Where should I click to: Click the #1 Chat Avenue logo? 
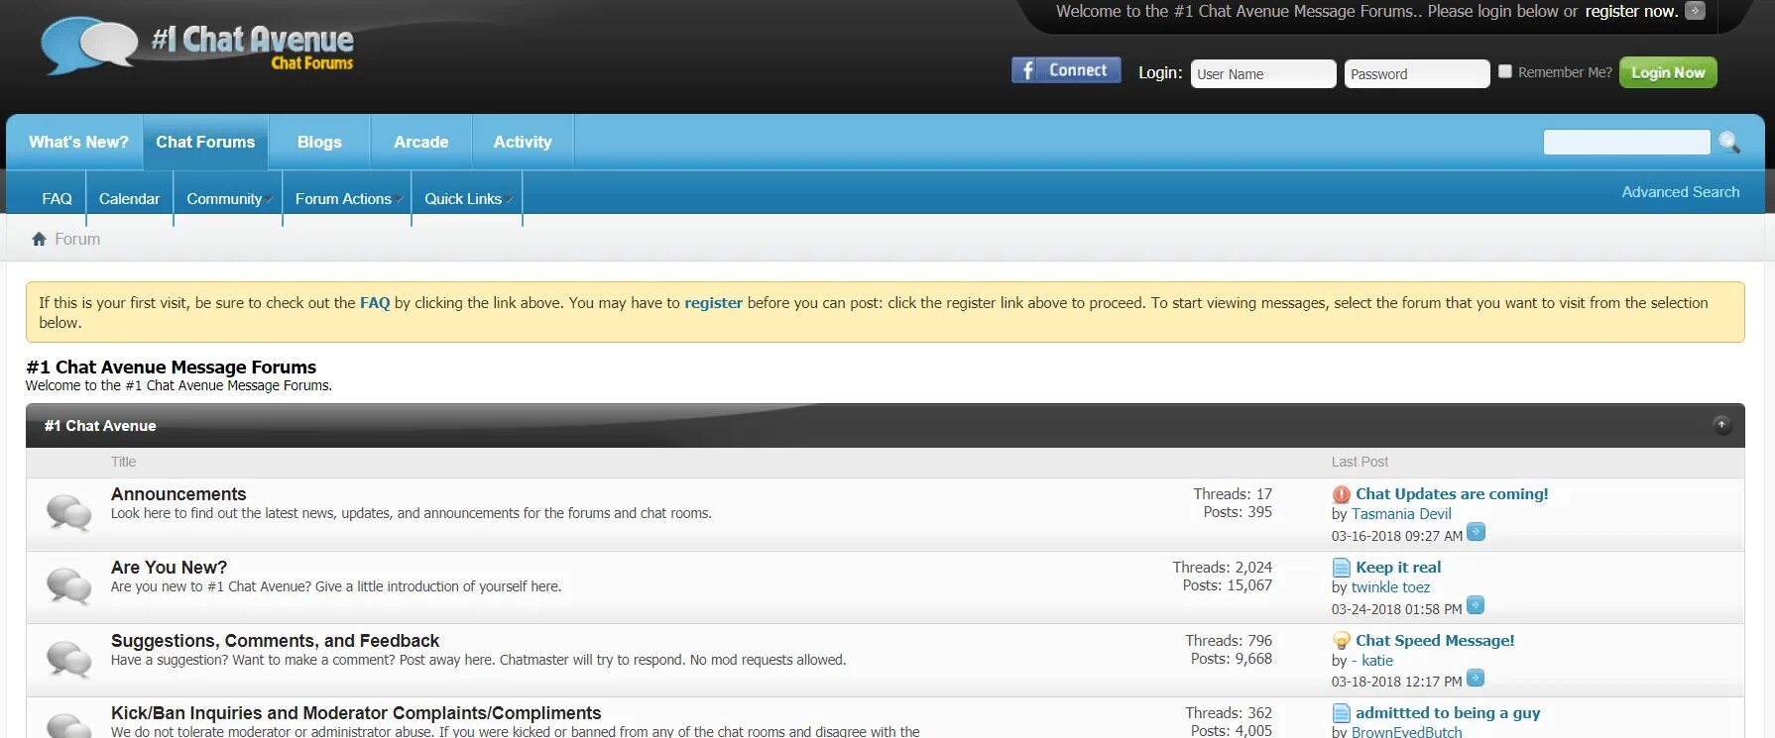(x=198, y=46)
